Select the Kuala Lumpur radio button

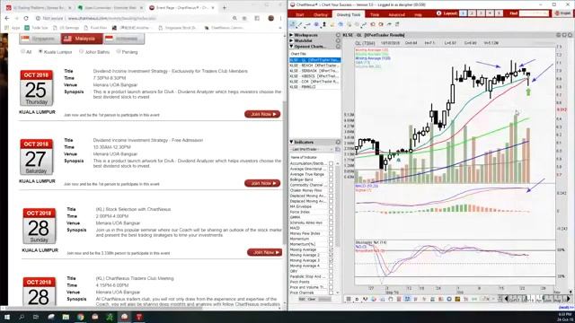40,52
